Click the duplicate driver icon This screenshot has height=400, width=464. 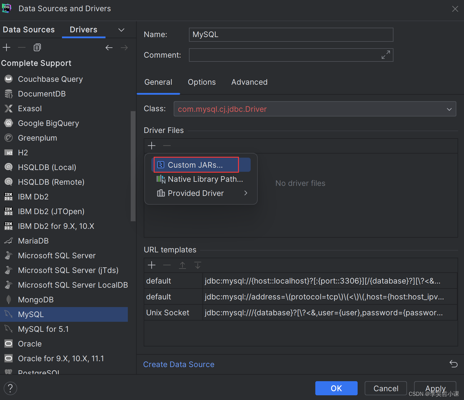(37, 47)
